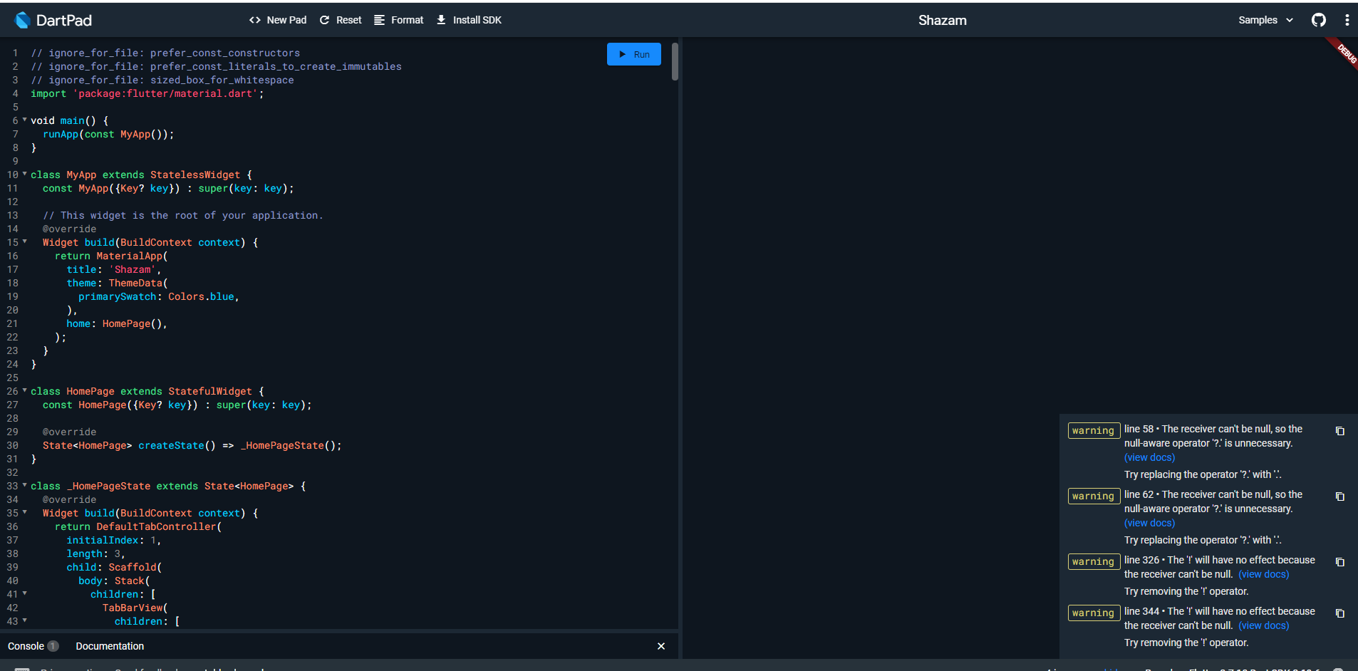
Task: Click the Install SDK button
Action: click(x=469, y=20)
